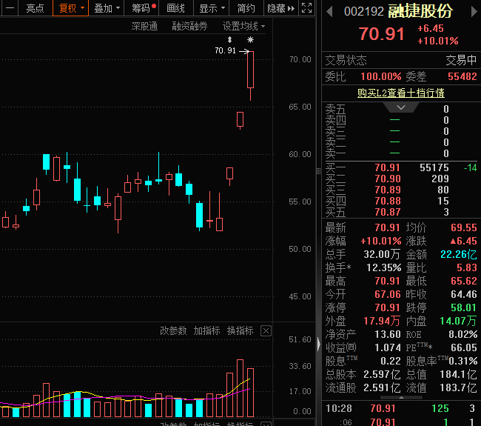Screen dimensions: 481x426
Task: Click 流通股 value 2.591亿
Action: pos(382,387)
